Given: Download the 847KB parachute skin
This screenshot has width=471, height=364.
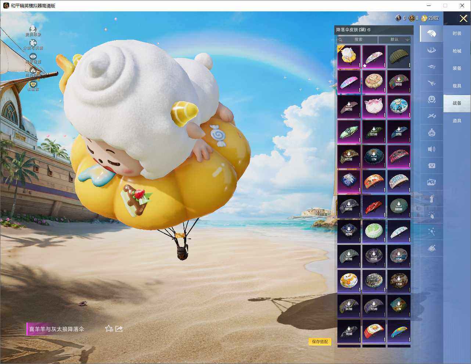Looking at the screenshot, I should pyautogui.click(x=349, y=306).
